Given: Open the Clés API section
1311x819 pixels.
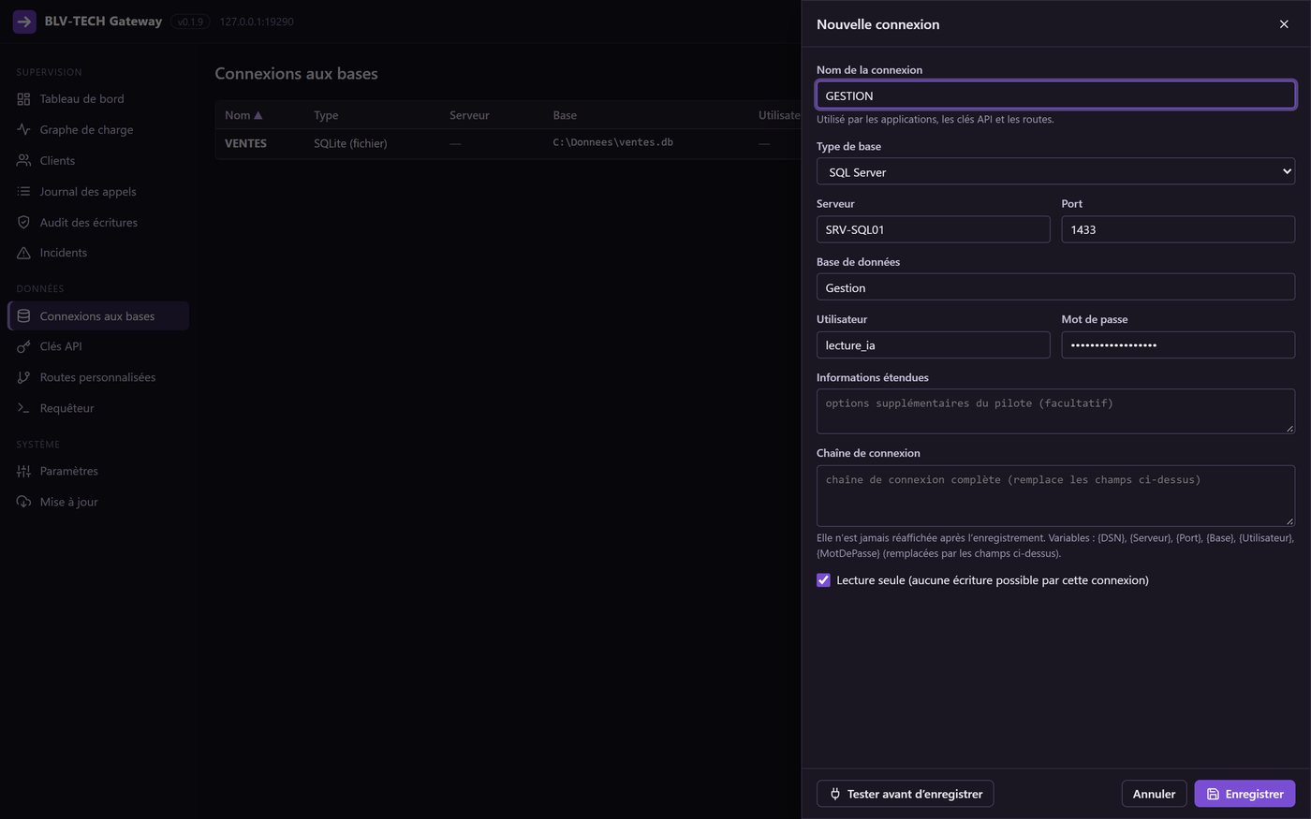Looking at the screenshot, I should [98, 346].
